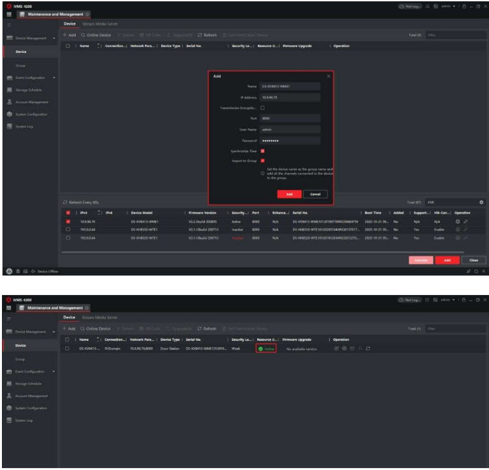Click the Port field showing 8000

[290, 119]
